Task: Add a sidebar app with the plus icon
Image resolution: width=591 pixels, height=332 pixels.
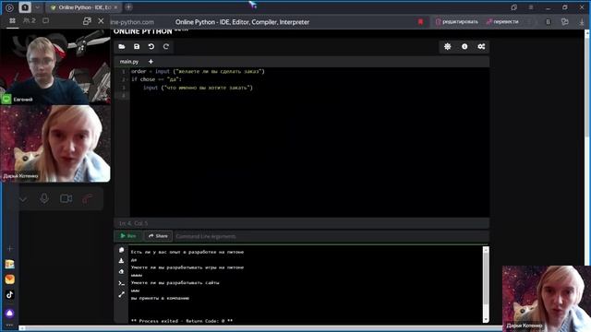Action: click(10, 248)
